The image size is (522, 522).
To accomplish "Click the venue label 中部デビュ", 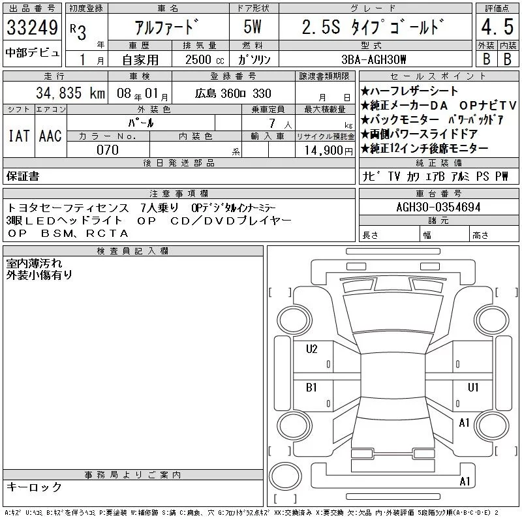I will tap(32, 53).
